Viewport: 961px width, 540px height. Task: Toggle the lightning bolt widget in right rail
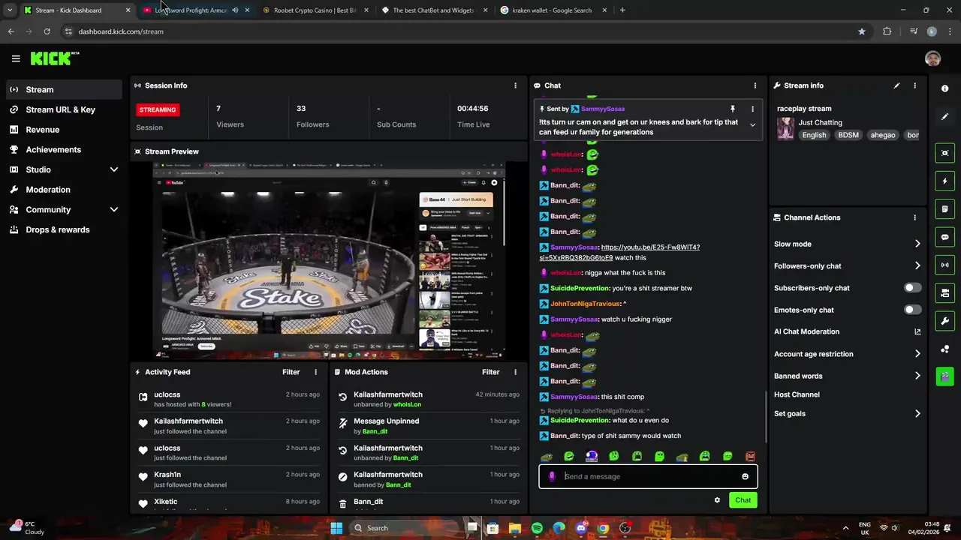944,181
